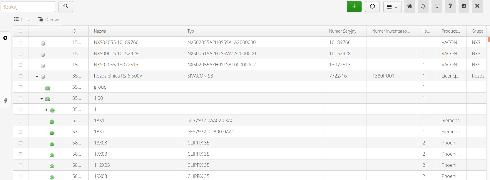The height and width of the screenshot is (180, 490).
Task: Check the box for NXS02055 10189766 row
Action: click(x=21, y=42)
